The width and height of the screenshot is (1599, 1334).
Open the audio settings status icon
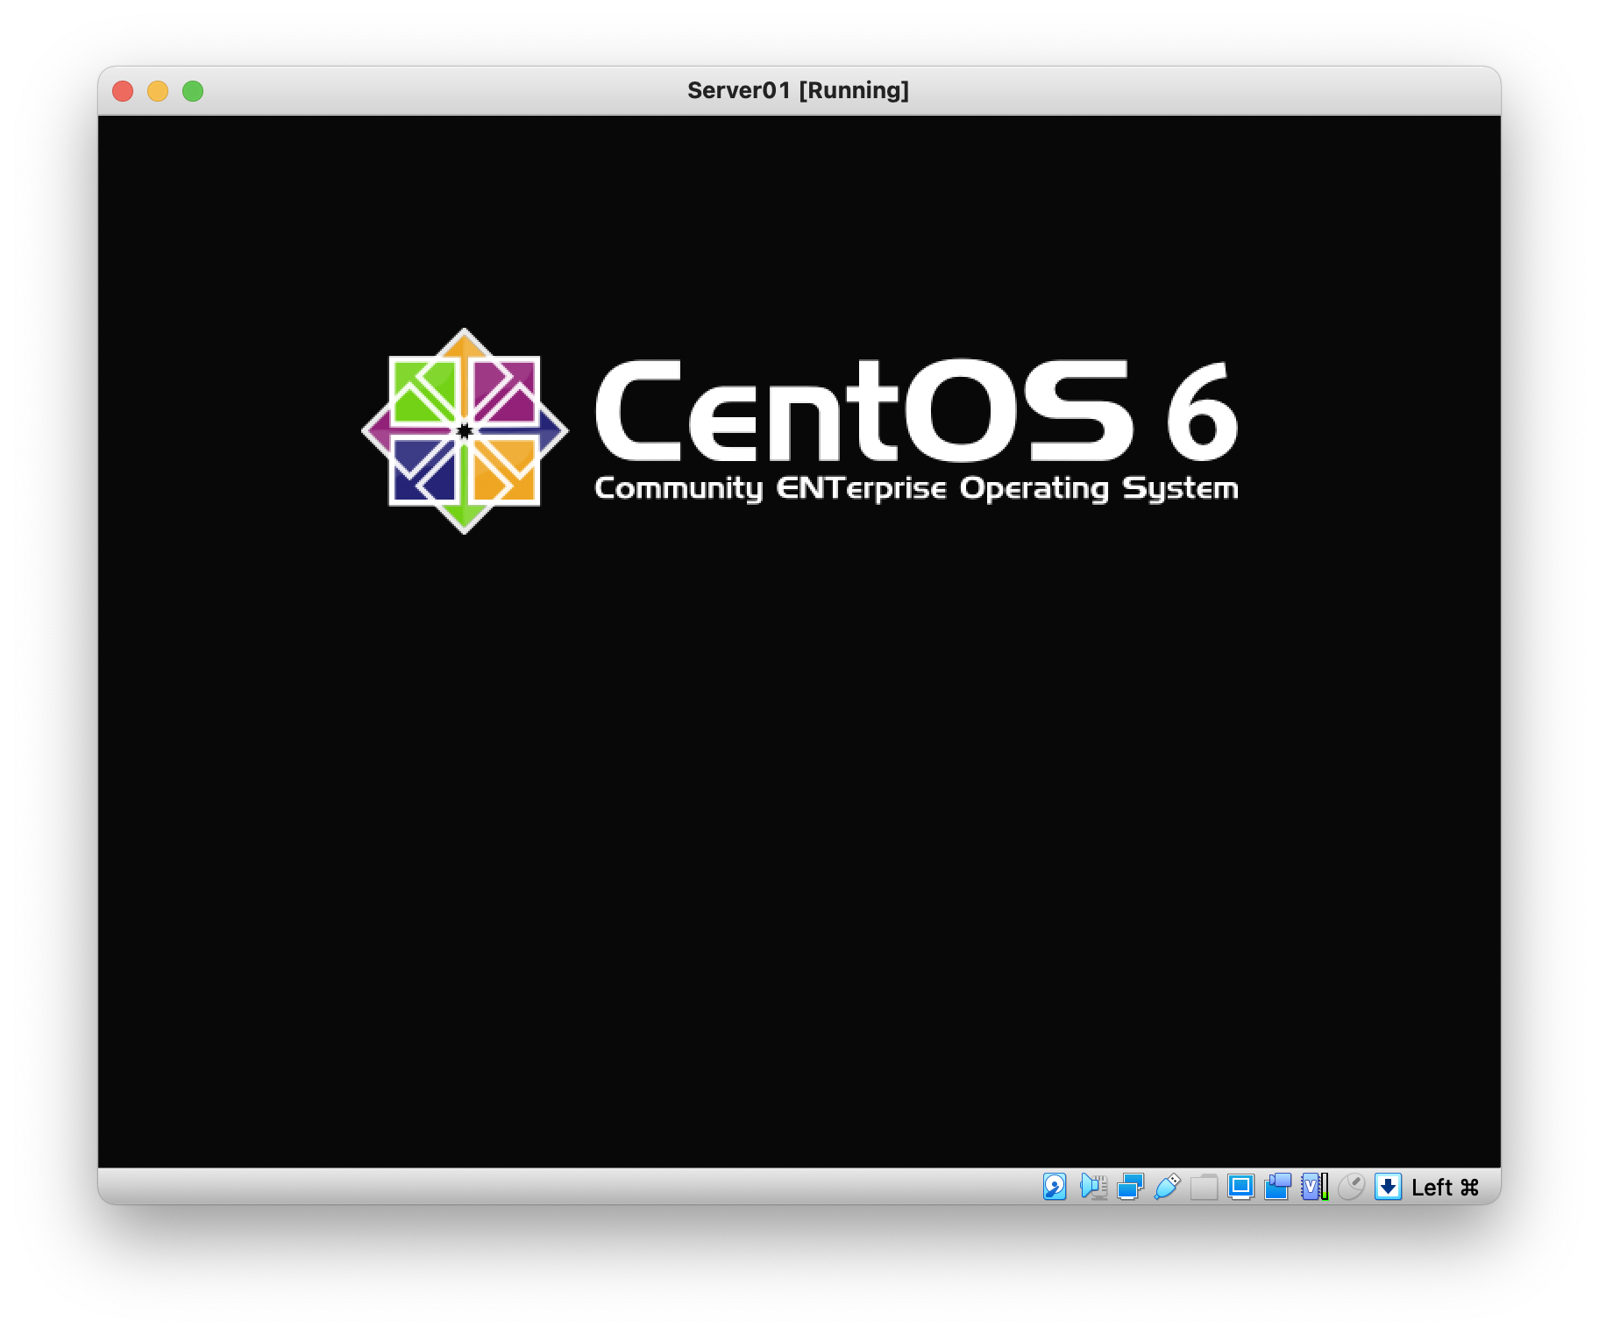pos(1093,1187)
